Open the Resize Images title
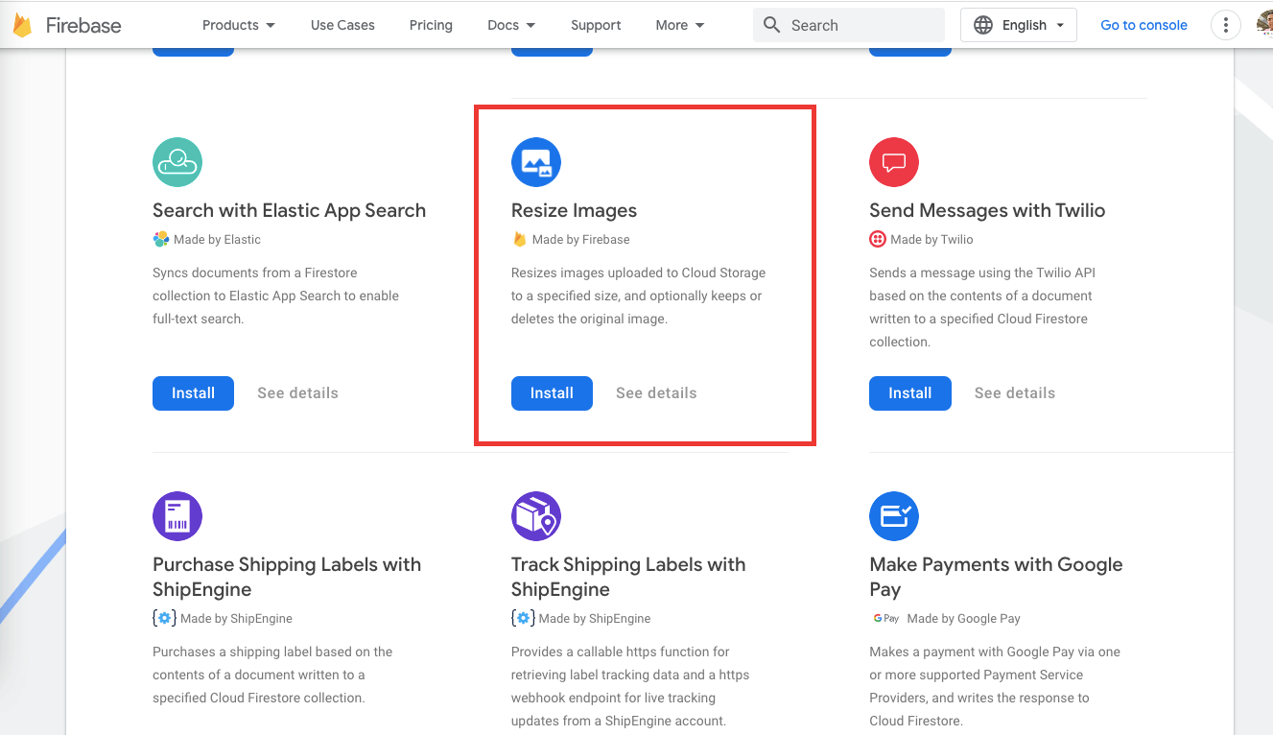The width and height of the screenshot is (1273, 735). coord(574,211)
